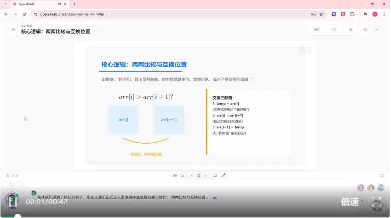Click the browser back arrow
391x218 pixels.
tap(6, 14)
